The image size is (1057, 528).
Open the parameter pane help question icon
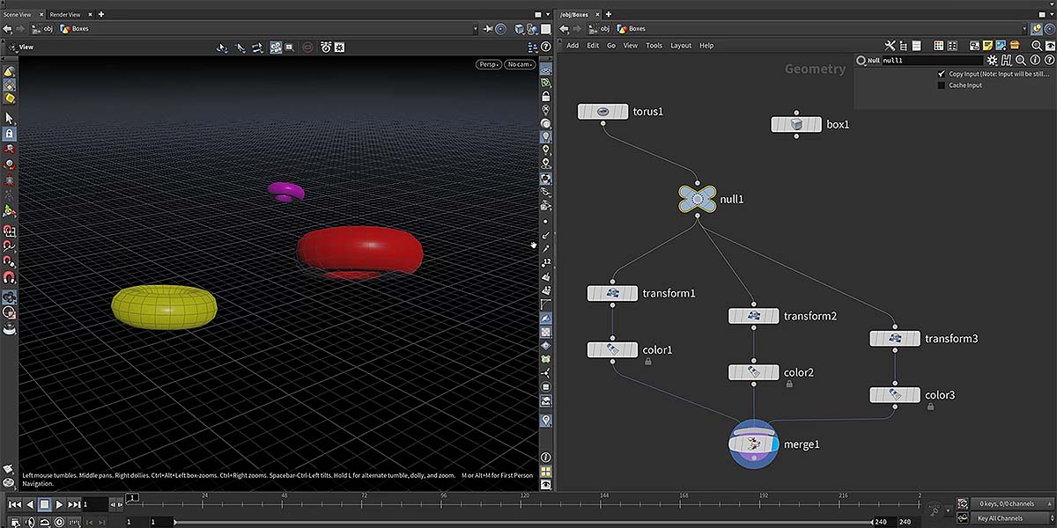tap(1048, 61)
